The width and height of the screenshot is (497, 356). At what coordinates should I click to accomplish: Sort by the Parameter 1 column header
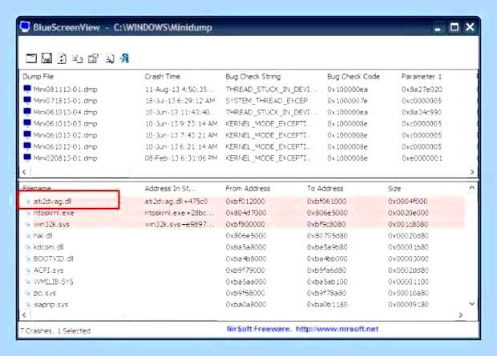pyautogui.click(x=421, y=77)
